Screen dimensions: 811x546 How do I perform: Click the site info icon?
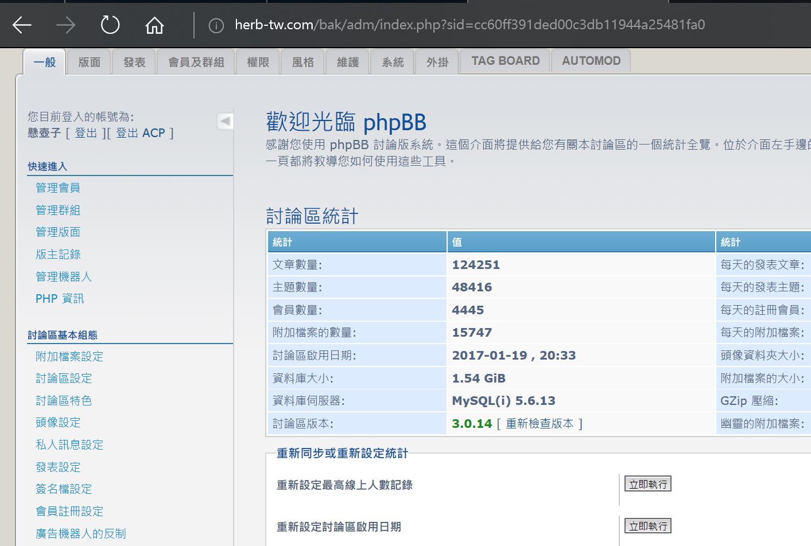[216, 25]
